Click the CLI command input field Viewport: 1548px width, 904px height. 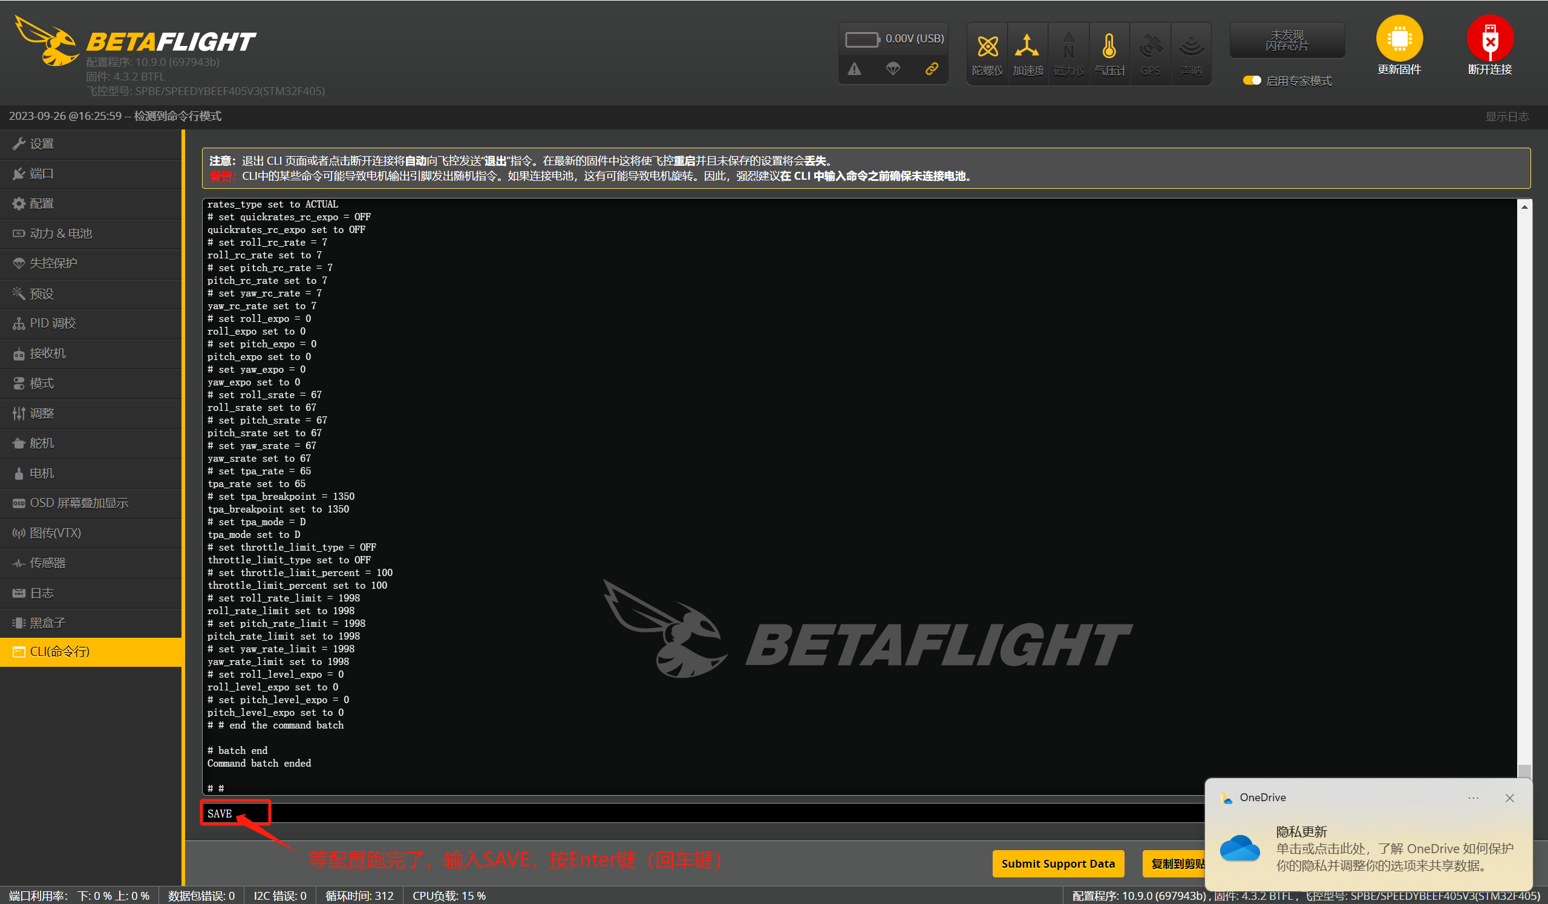click(x=676, y=813)
